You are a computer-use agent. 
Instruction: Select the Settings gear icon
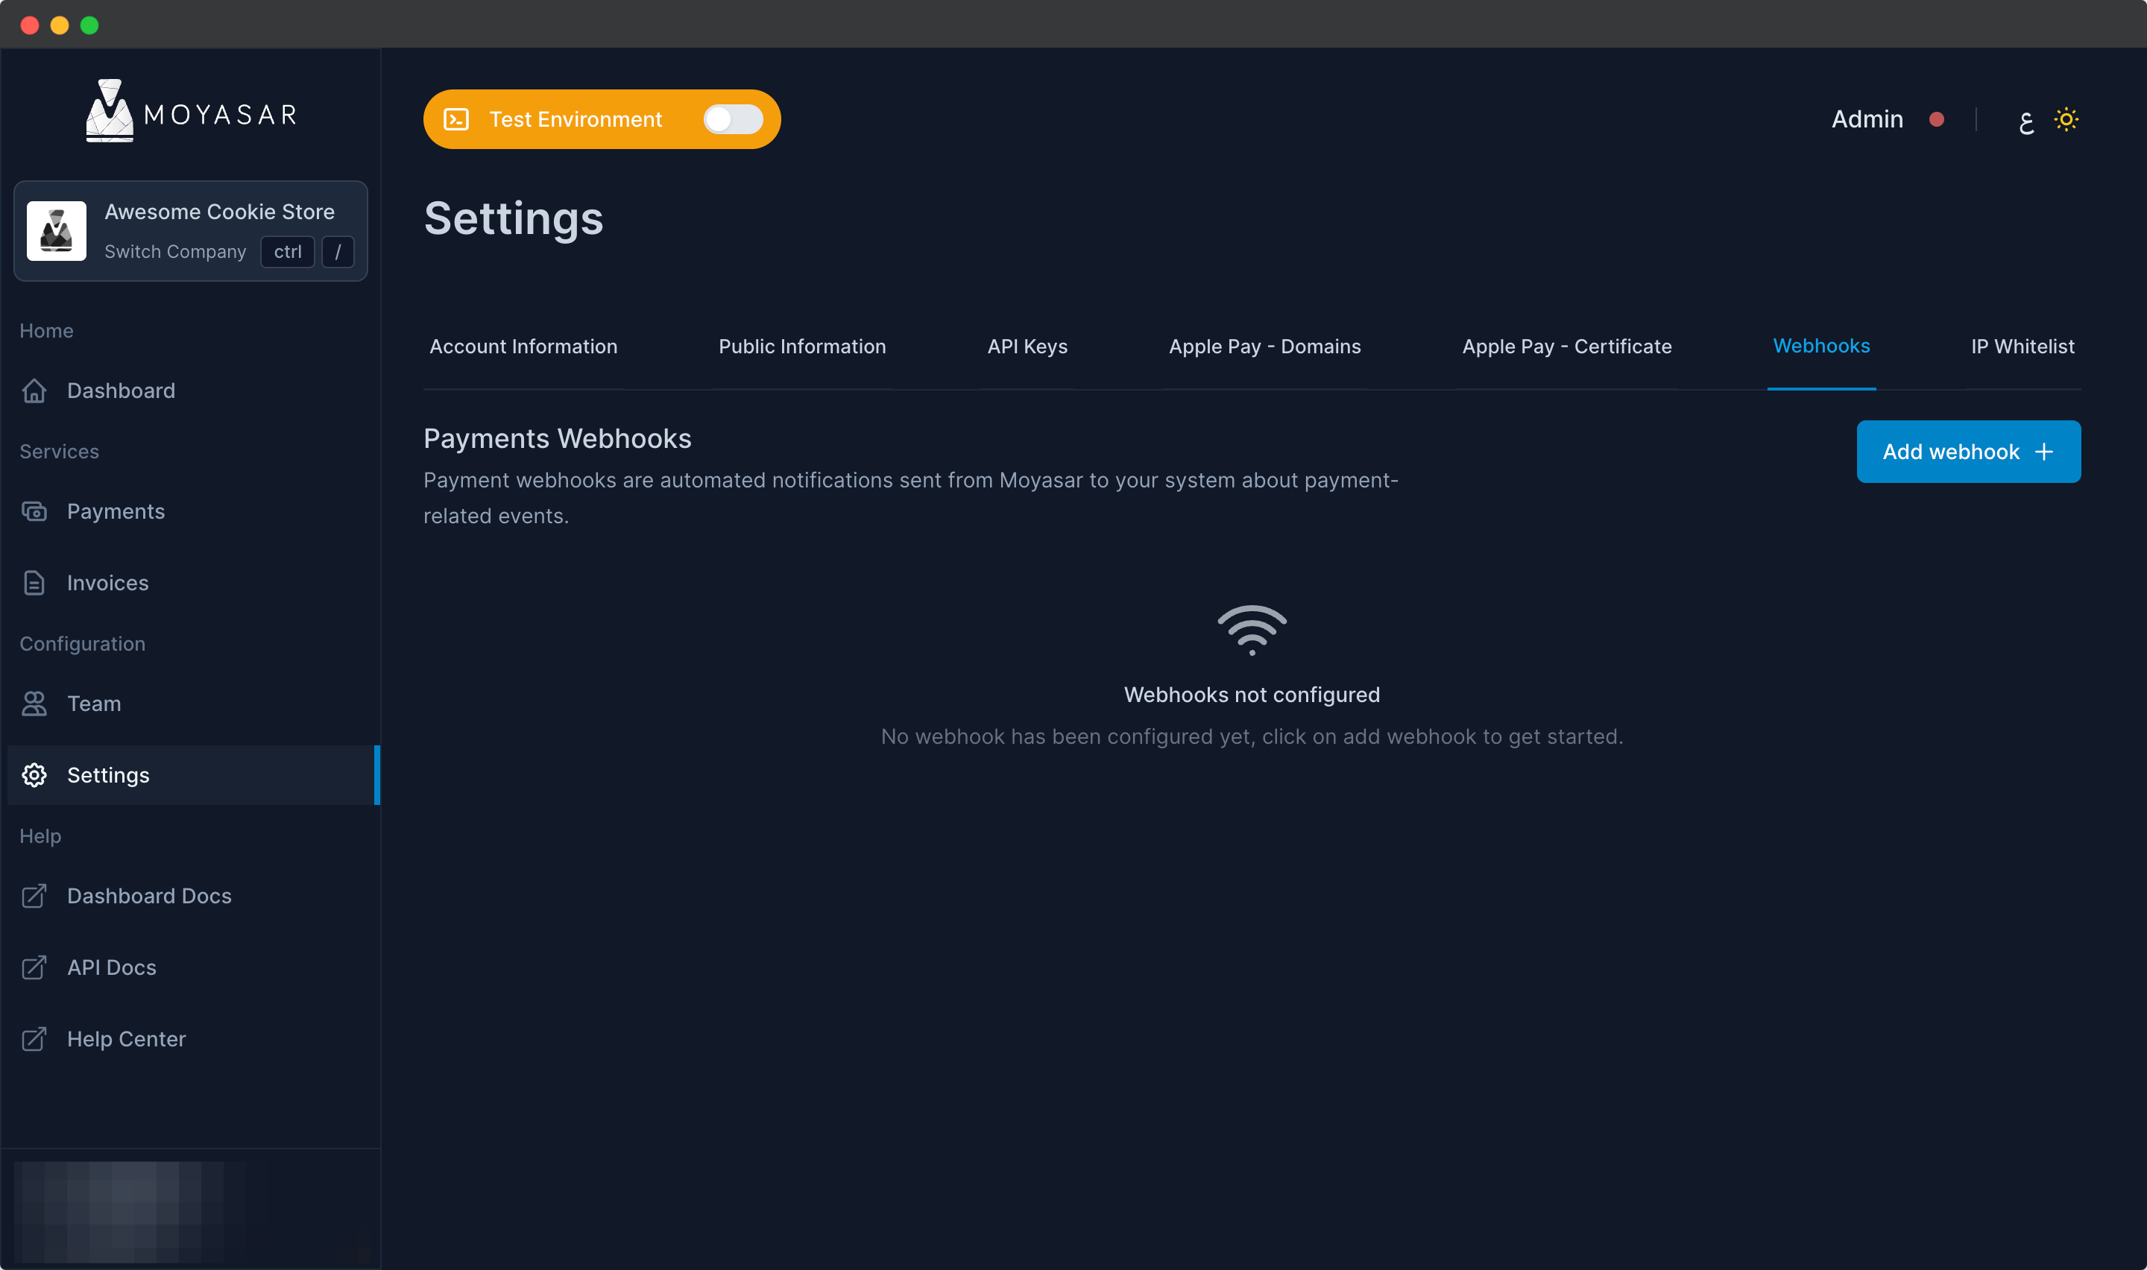[34, 774]
